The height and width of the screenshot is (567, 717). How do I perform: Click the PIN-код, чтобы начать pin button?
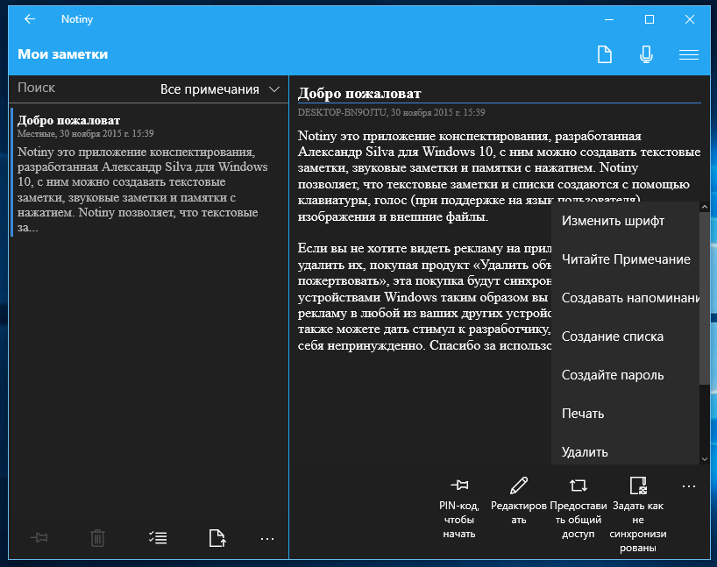coord(459,508)
